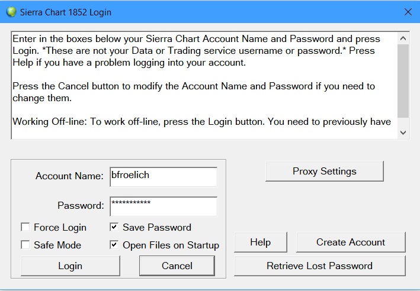The width and height of the screenshot is (420, 291).
Task: Click the 'Account Name:' label
Action: point(69,176)
